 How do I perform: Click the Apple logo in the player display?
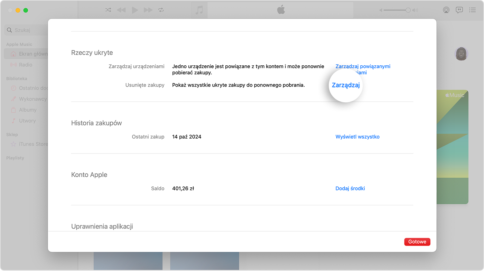[281, 10]
